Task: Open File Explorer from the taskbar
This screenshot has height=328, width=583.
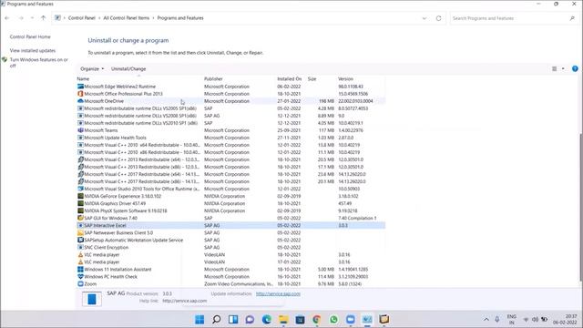Action: pyautogui.click(x=283, y=320)
